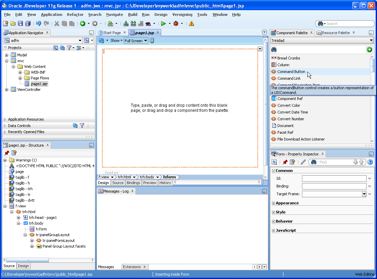The height and width of the screenshot is (279, 377).
Task: Click the Open file folder icon
Action: [x=13, y=24]
